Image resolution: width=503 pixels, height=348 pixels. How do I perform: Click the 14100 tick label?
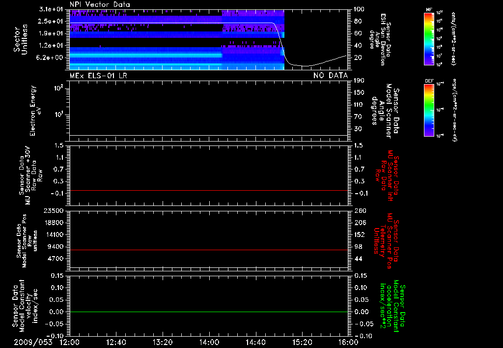coord(56,234)
